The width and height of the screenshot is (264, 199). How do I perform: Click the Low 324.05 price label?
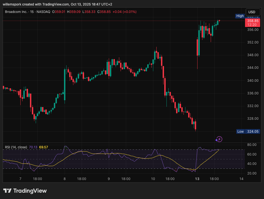248,131
